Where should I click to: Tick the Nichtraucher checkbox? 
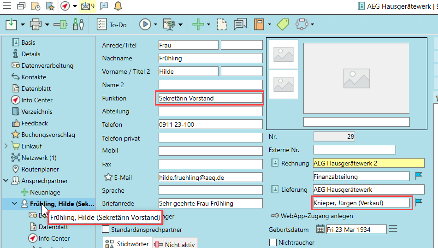click(272, 242)
